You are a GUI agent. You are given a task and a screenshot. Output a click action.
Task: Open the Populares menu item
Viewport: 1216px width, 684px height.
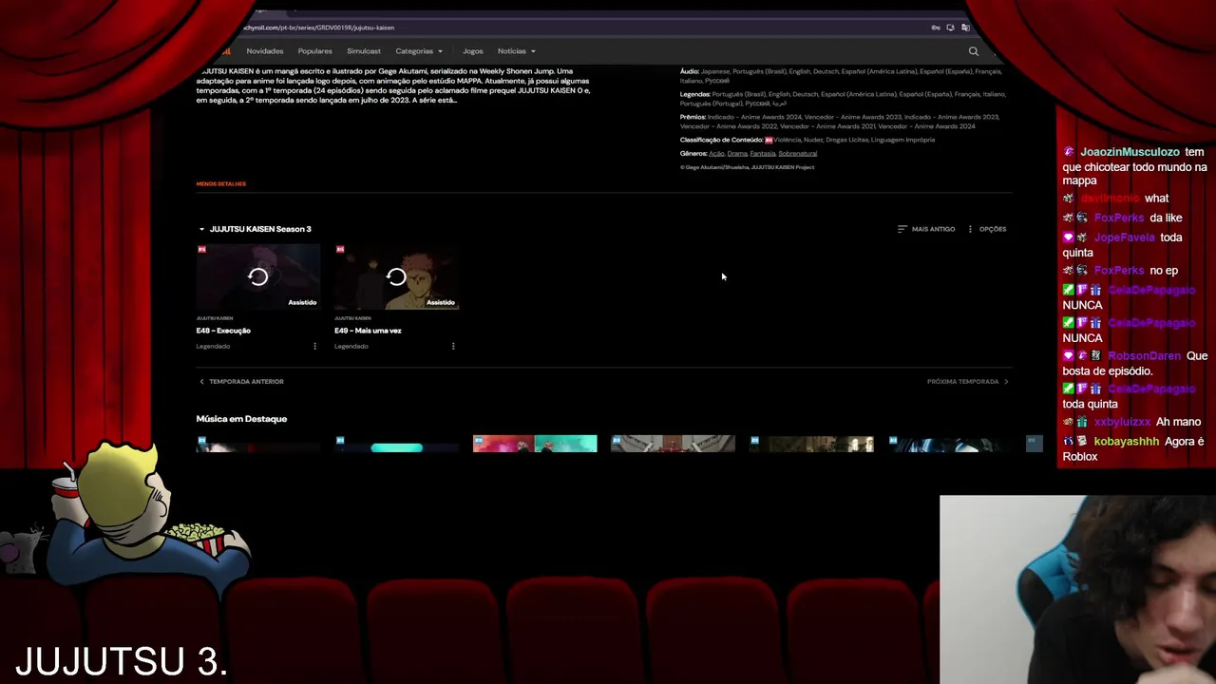(314, 51)
